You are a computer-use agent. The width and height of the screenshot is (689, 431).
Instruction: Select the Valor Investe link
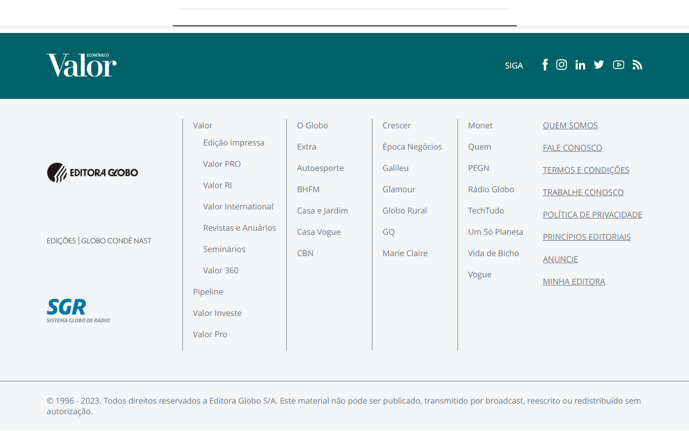pos(217,313)
